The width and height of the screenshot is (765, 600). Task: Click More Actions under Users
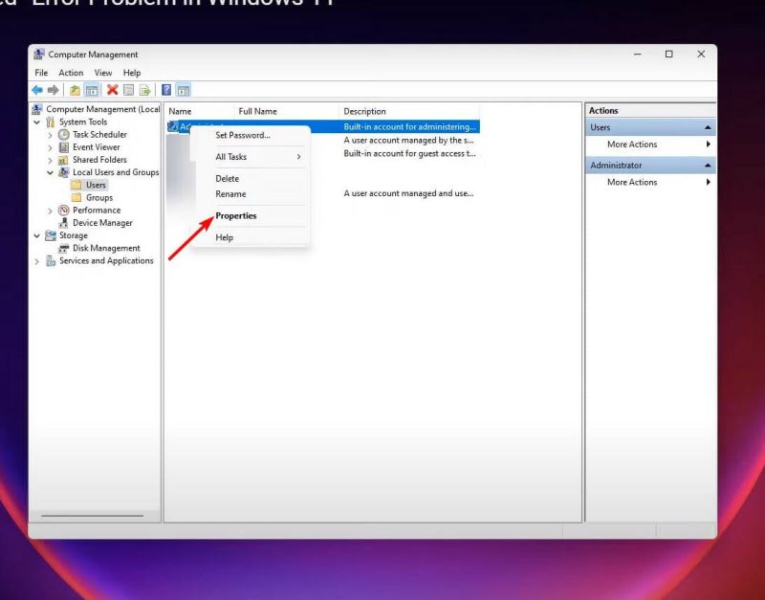pos(632,144)
